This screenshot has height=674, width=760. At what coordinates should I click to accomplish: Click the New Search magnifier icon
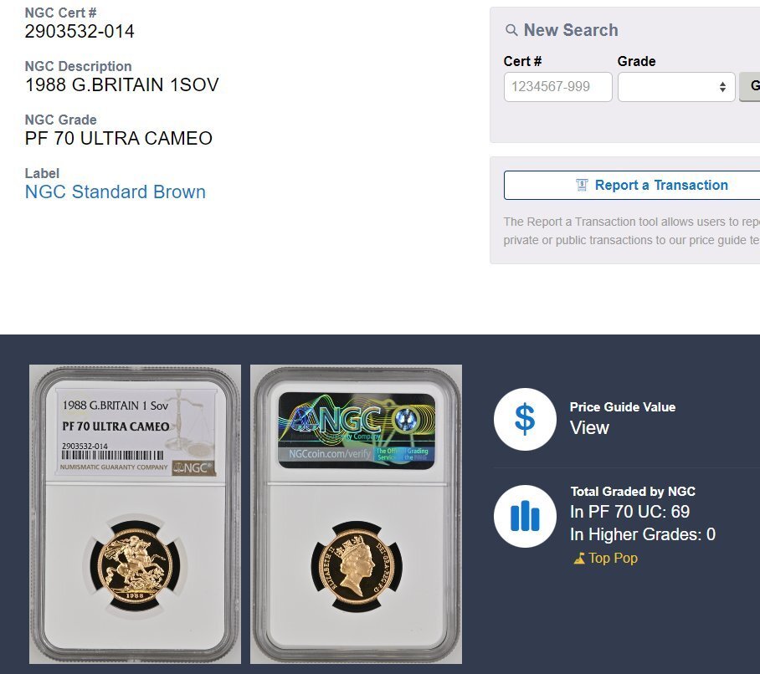(511, 30)
